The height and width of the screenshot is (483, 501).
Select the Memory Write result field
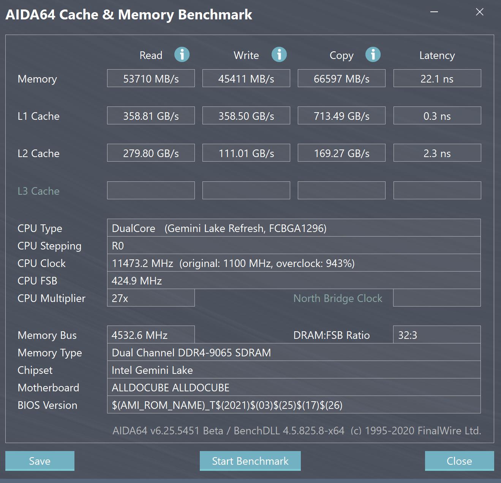246,78
